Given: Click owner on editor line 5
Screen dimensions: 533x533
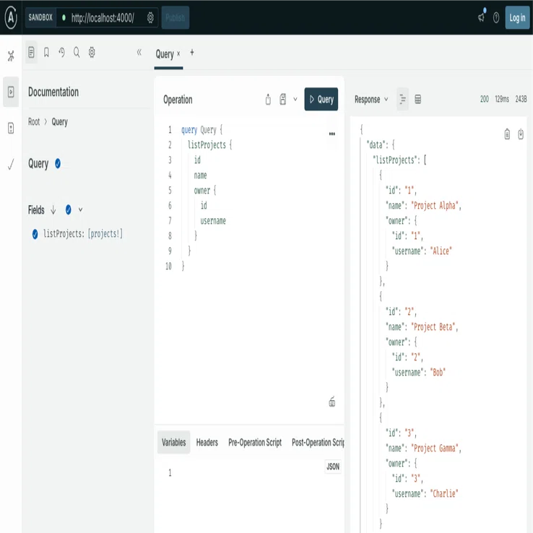Looking at the screenshot, I should [x=202, y=191].
